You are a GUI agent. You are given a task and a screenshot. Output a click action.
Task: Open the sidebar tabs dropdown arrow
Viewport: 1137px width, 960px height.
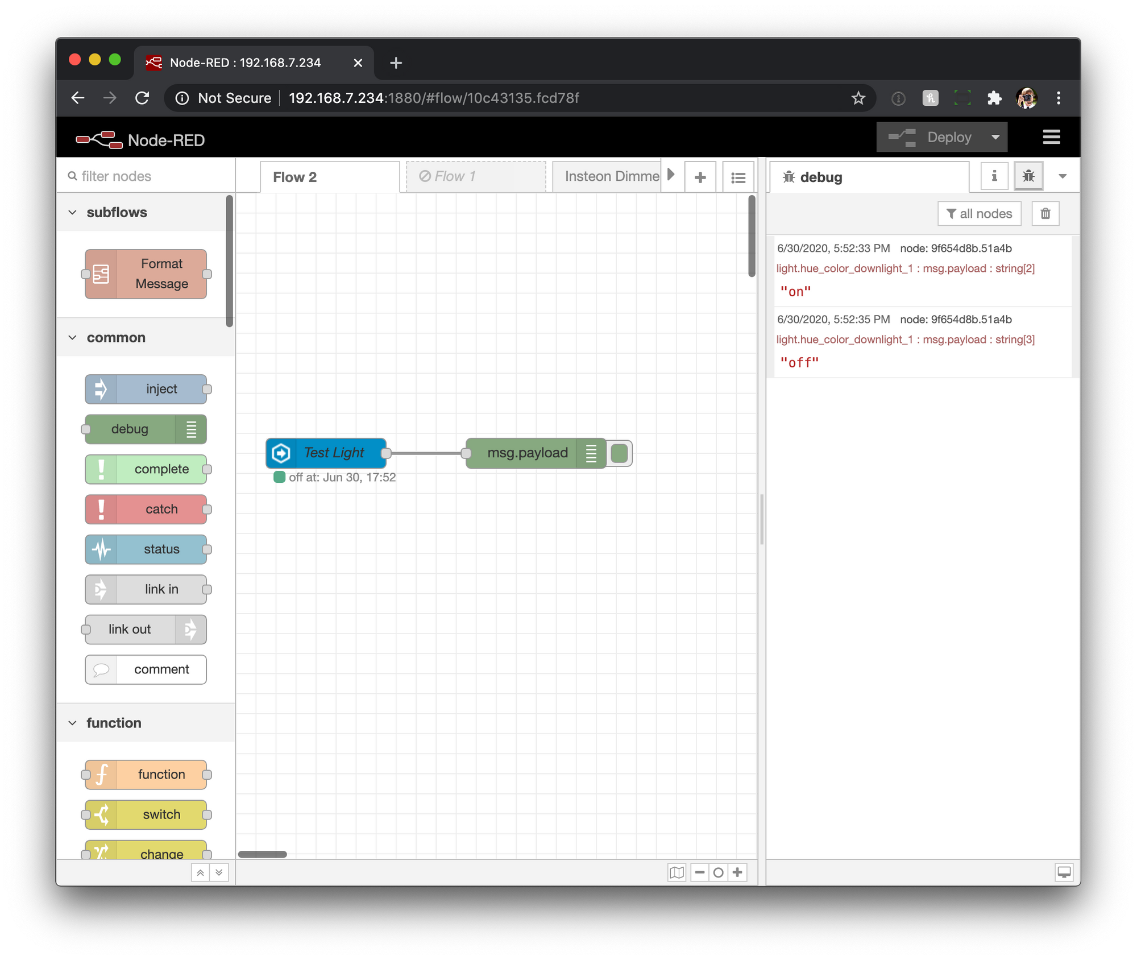click(x=1062, y=176)
